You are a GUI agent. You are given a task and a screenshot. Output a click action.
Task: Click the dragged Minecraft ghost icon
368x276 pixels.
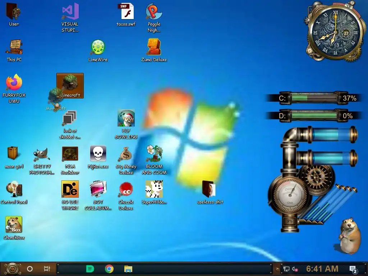coord(56,100)
